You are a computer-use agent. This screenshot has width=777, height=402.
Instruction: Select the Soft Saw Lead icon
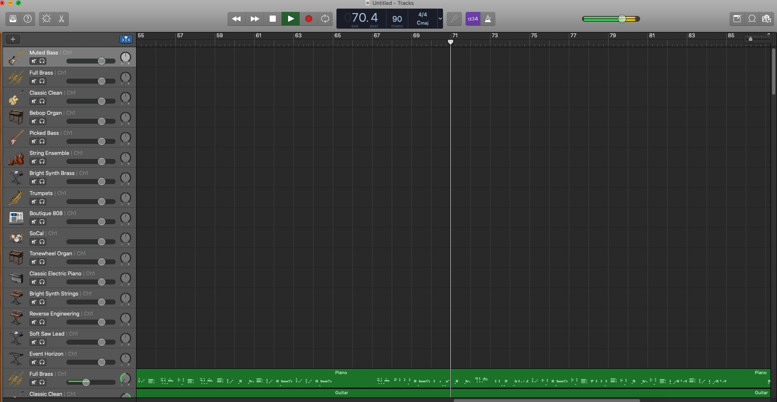16,338
